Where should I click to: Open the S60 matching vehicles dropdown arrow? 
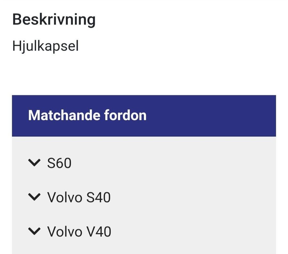tap(34, 163)
